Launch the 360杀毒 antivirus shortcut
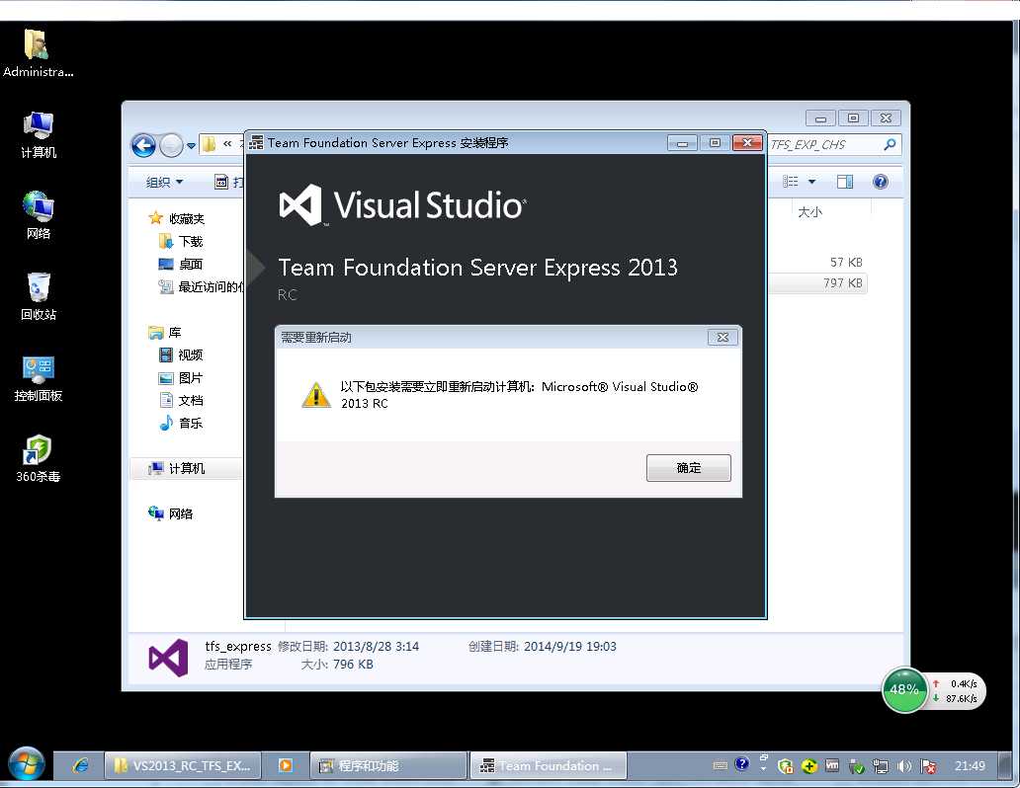Image resolution: width=1020 pixels, height=788 pixels. coord(38,459)
